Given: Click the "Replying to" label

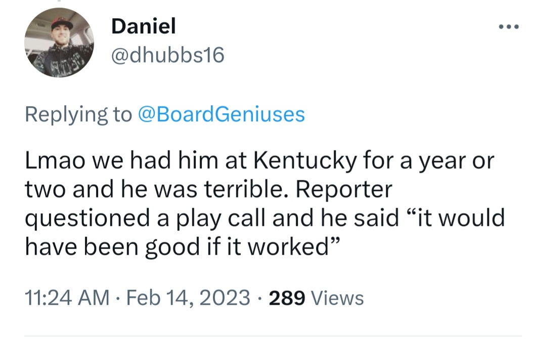Looking at the screenshot, I should click(x=78, y=115).
